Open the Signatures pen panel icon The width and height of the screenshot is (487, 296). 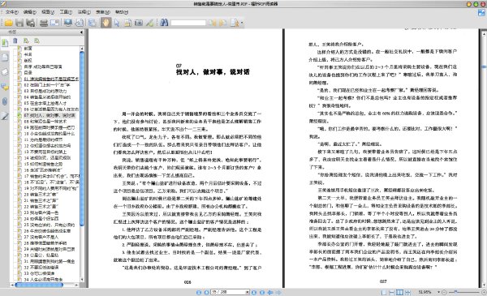(5, 116)
